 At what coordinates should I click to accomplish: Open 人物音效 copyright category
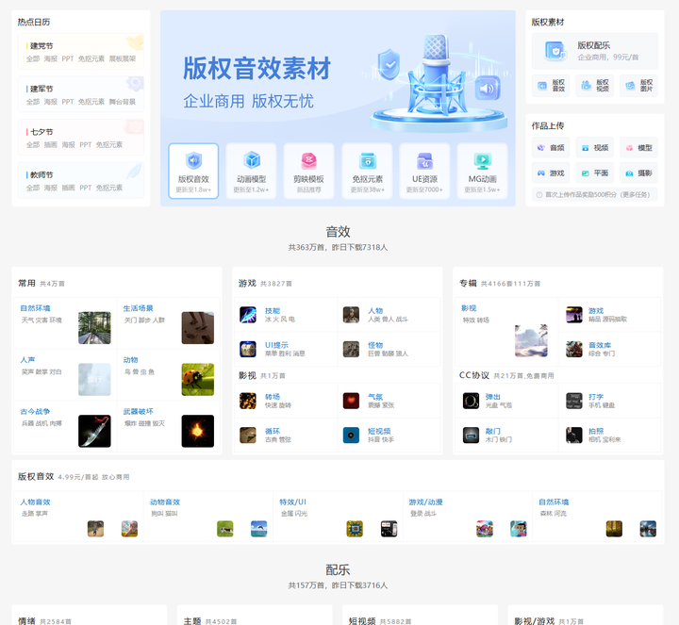coord(35,502)
